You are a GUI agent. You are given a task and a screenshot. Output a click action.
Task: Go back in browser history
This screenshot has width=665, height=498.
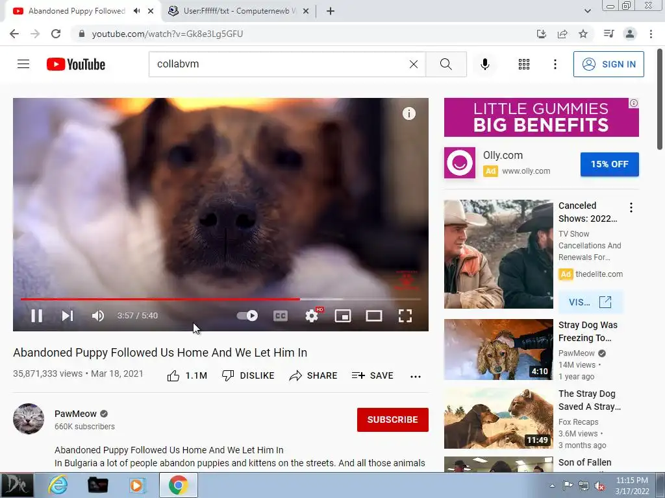14,34
